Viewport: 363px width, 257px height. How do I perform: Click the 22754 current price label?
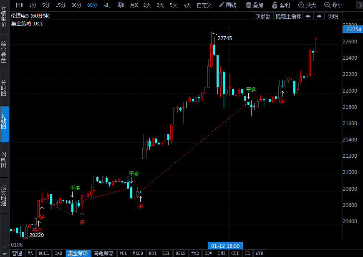[353, 29]
